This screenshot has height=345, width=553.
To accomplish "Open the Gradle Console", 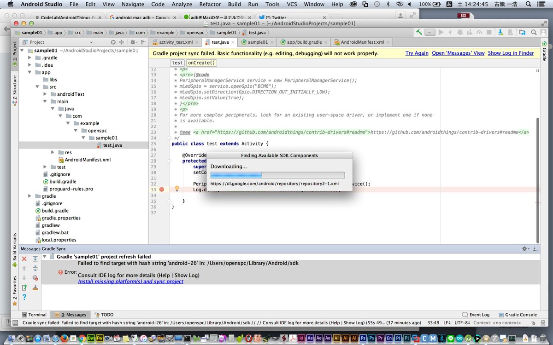I will point(517,315).
